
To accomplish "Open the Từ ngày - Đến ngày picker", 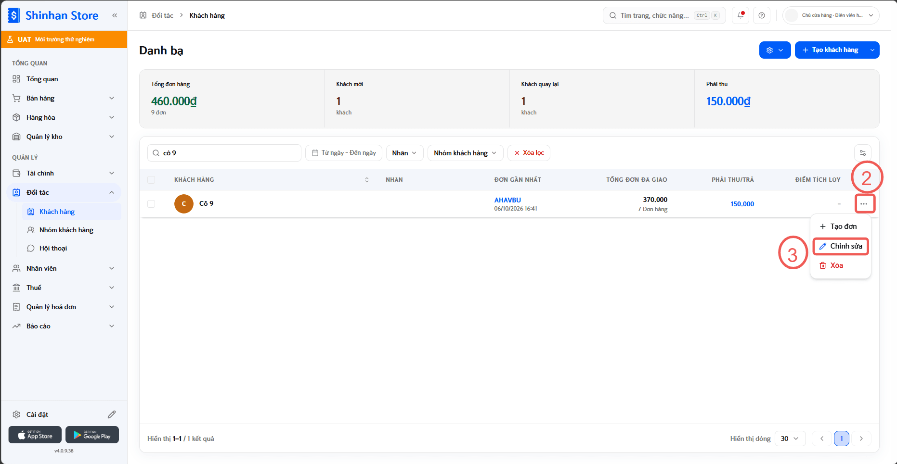I will click(x=344, y=153).
